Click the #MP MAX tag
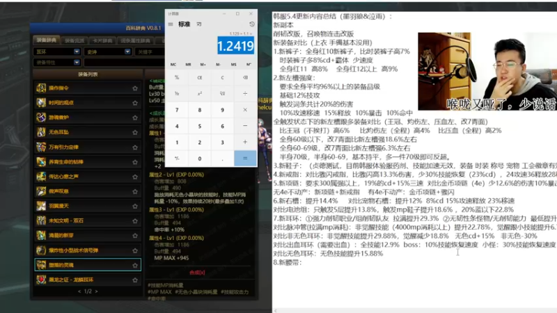 coord(159,291)
